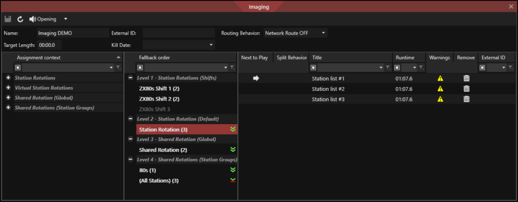Viewport: 518px width, 202px height.
Task: Click green double chevron on Station Rotation
Action: coord(233,129)
